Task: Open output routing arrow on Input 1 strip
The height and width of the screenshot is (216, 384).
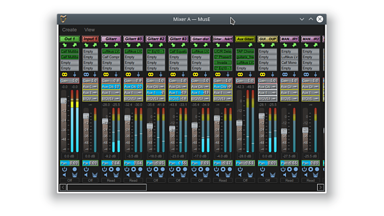Action: tap(94, 45)
